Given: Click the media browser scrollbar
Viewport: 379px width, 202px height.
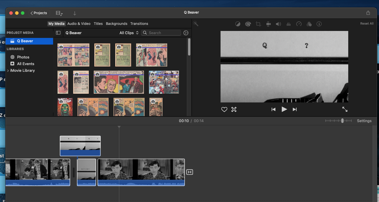Looking at the screenshot, I should [189, 47].
